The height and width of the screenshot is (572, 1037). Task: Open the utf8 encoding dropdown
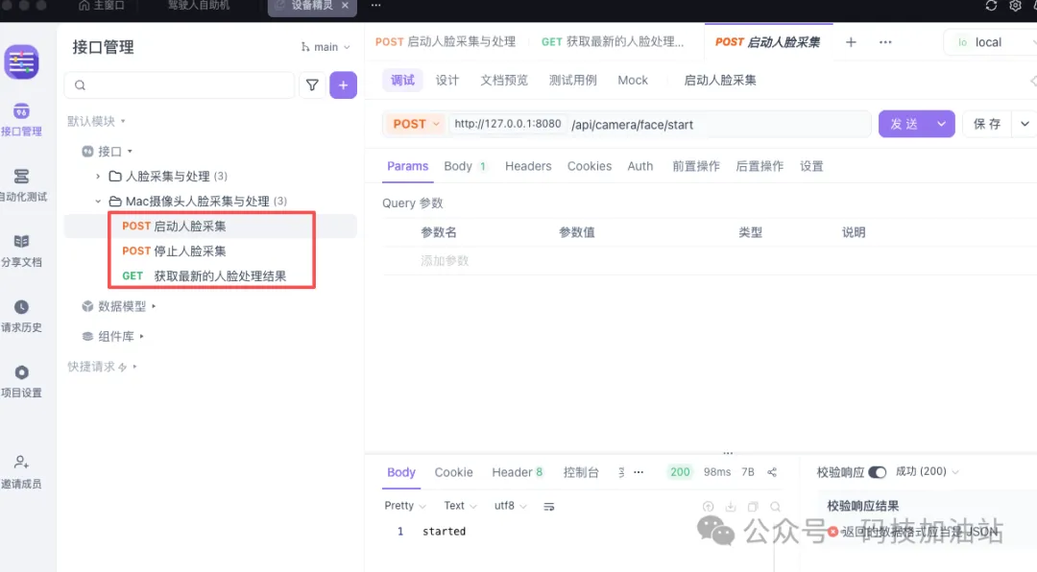[x=510, y=506]
